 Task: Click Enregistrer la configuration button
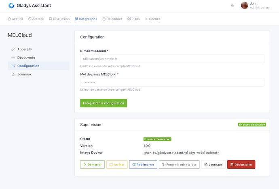click(104, 103)
